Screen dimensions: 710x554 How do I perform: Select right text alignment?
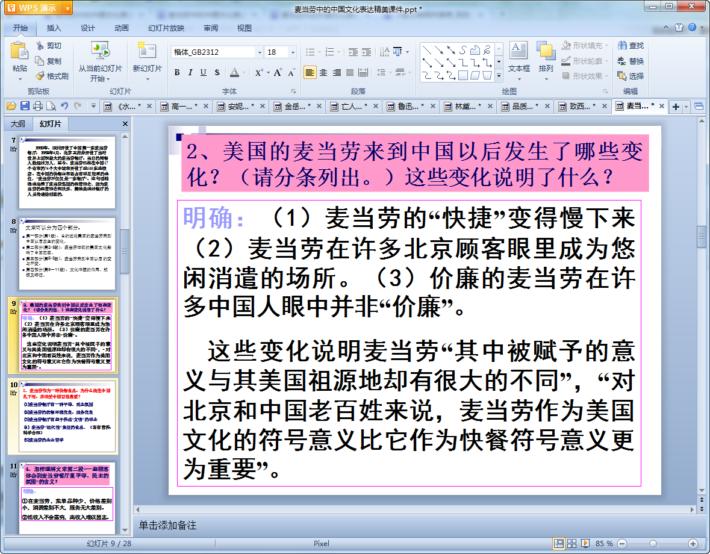(337, 72)
